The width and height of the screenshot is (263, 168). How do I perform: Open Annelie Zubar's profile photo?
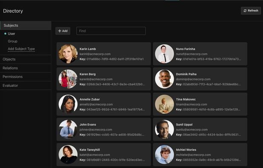(68, 104)
